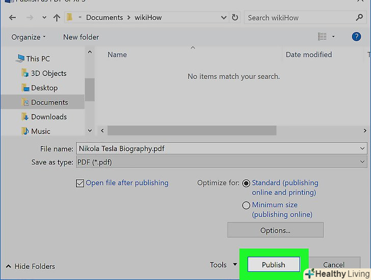The height and width of the screenshot is (280, 371).
Task: Click the Up one level arrow
Action: 56,18
